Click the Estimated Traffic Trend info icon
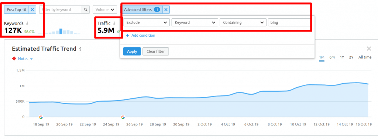This screenshot has height=139, width=378. pyautogui.click(x=80, y=49)
